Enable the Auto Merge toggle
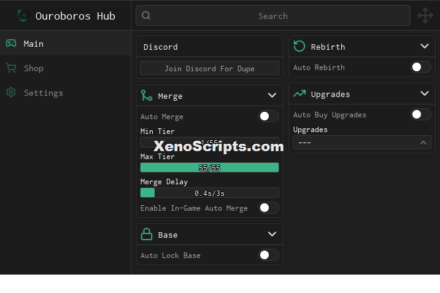 click(269, 116)
